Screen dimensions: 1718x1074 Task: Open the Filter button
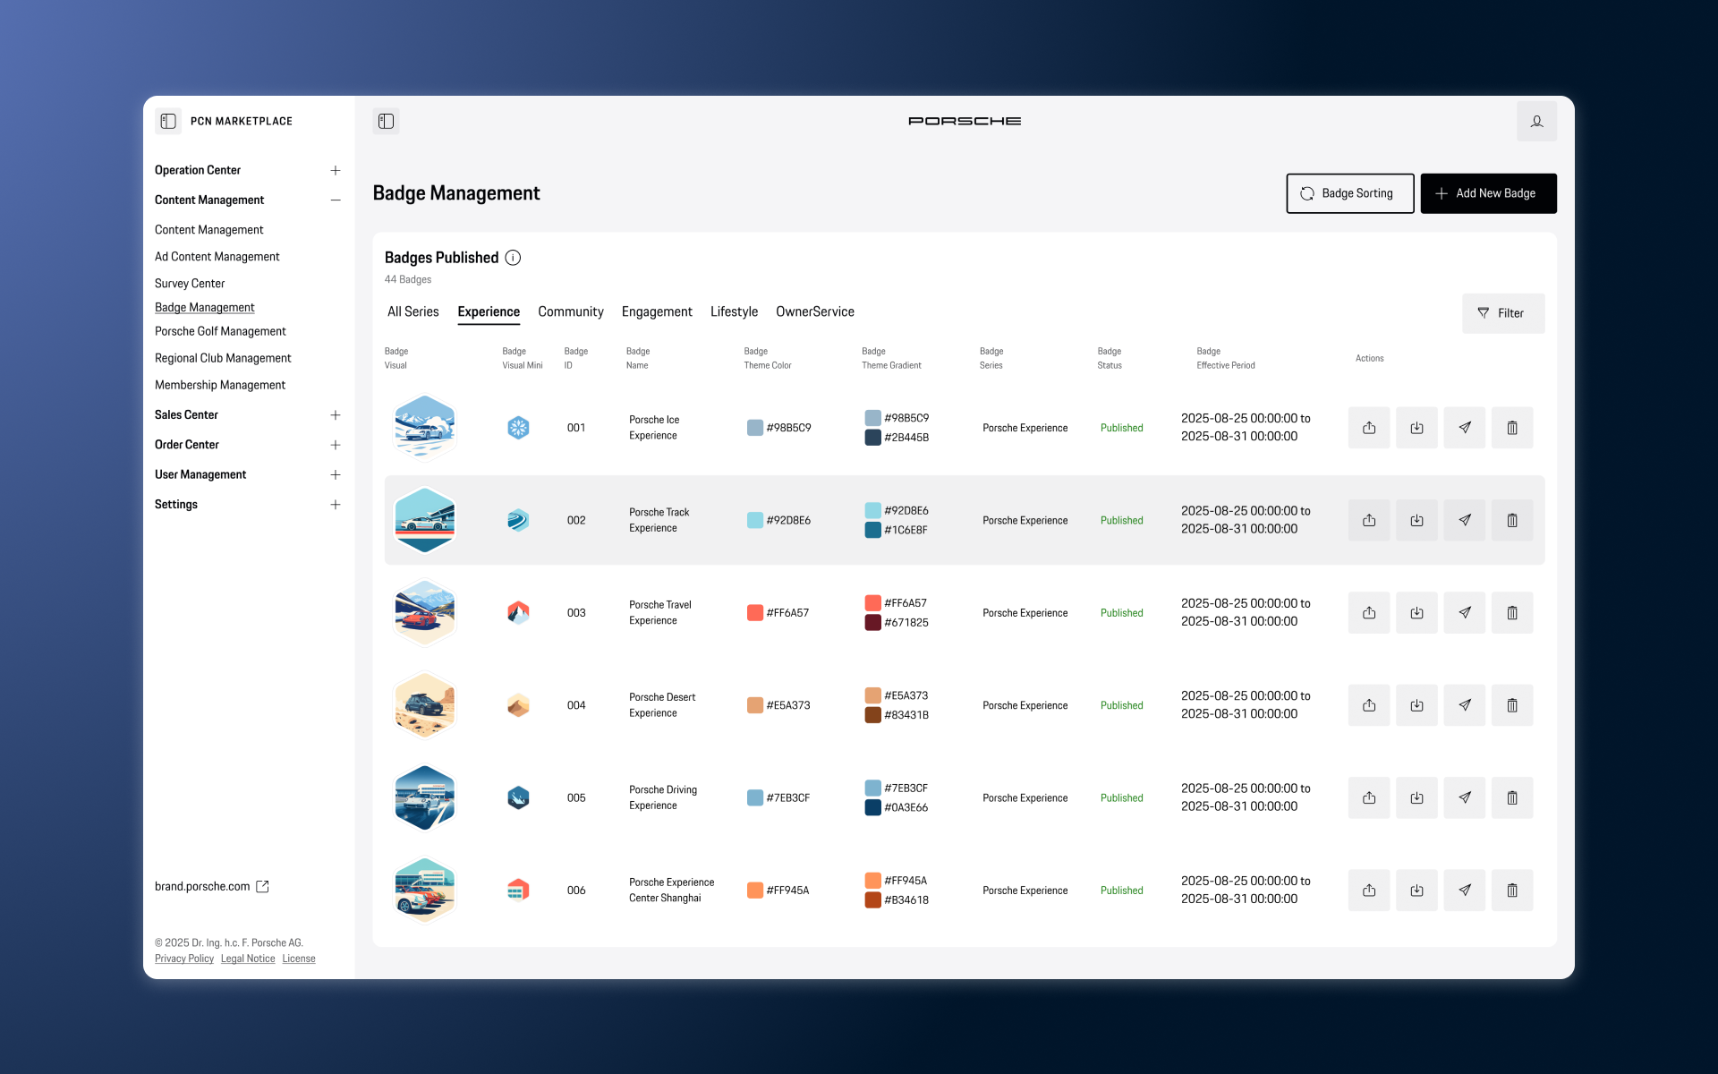point(1502,313)
